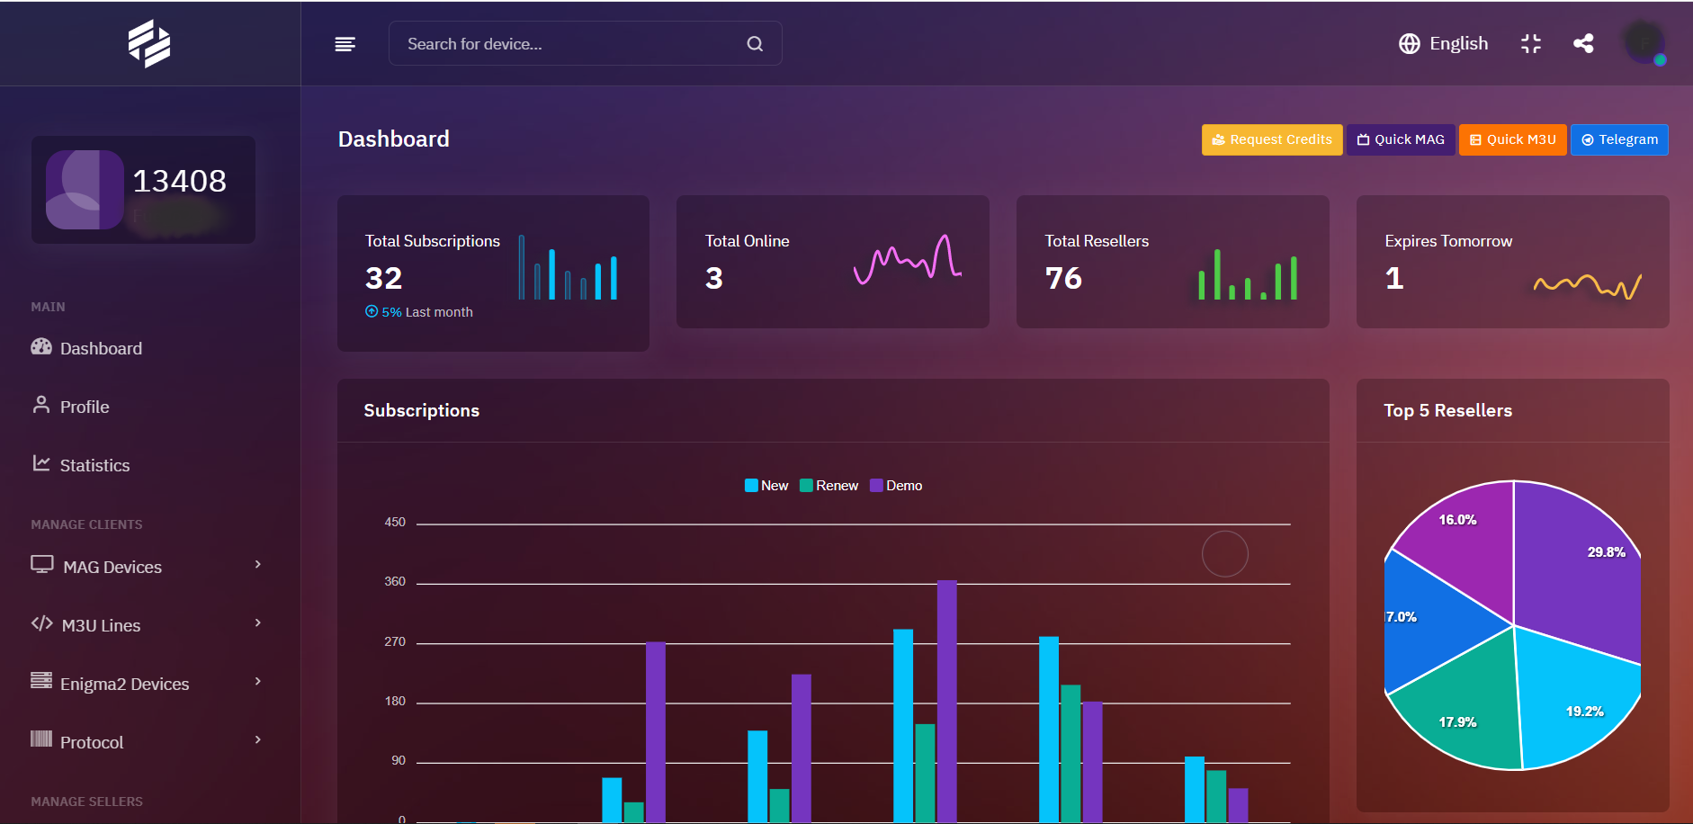Hide the Renew series via its legend

tap(829, 485)
